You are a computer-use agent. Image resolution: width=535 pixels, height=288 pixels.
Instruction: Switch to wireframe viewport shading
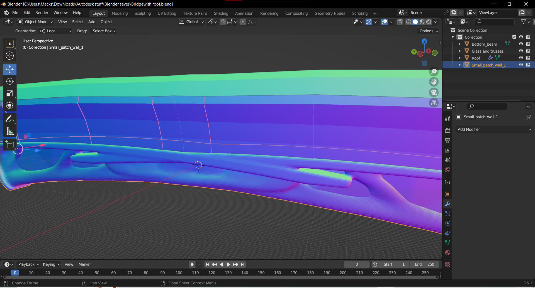click(x=408, y=22)
